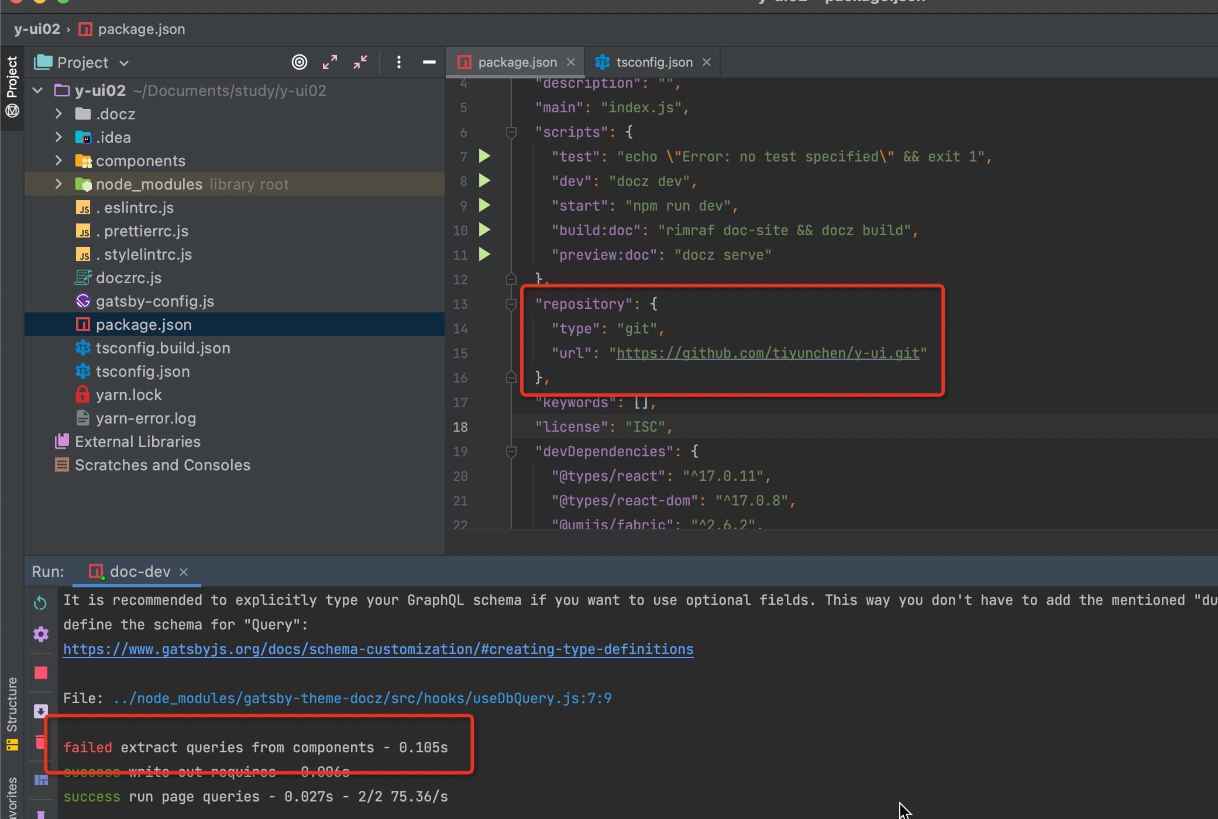This screenshot has height=819, width=1218.
Task: Open run settings gear icon
Action: 40,634
